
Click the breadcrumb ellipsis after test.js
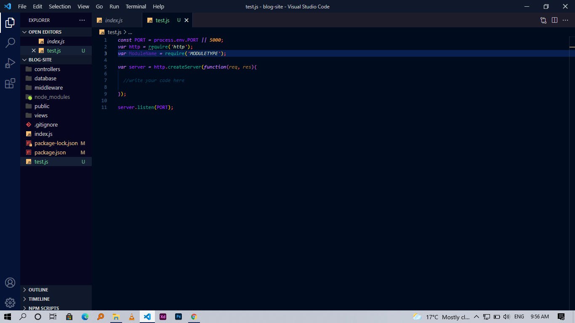coord(130,32)
